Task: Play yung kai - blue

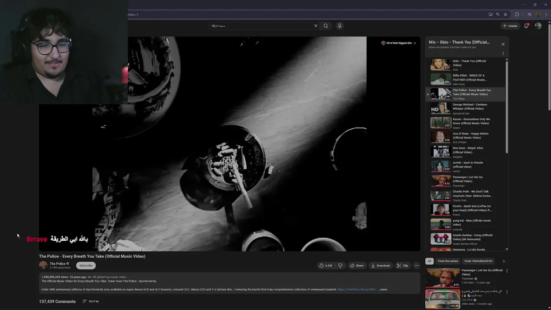Action: tap(465, 225)
